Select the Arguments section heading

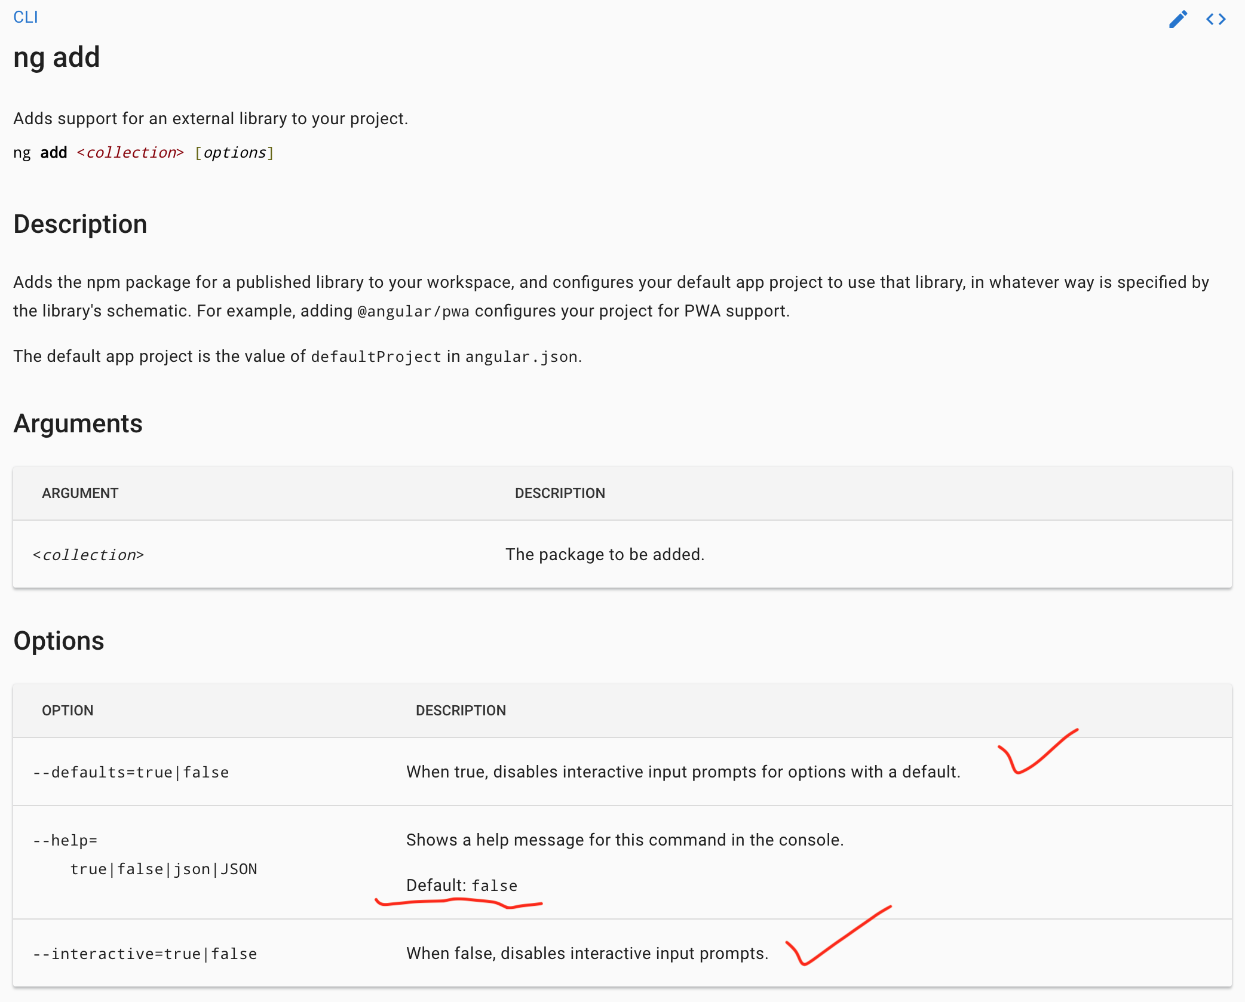[x=78, y=424]
